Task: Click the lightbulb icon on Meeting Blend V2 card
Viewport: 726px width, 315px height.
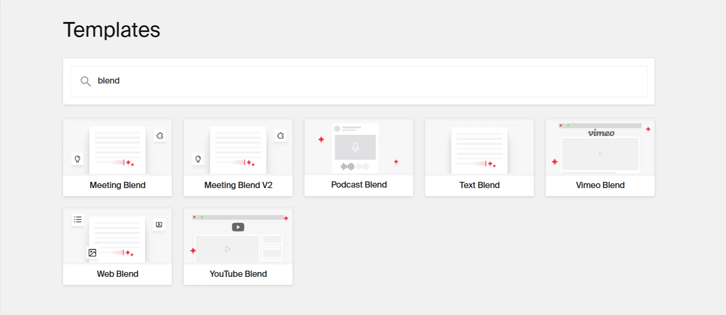Action: point(198,159)
